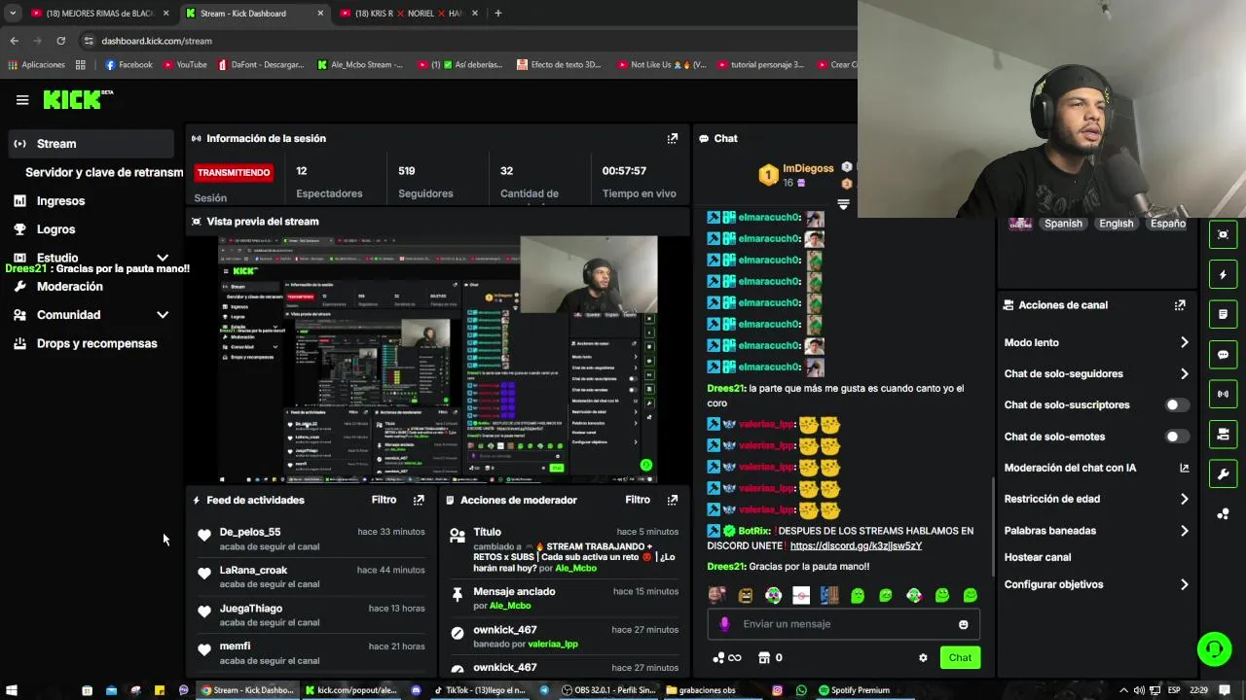Image resolution: width=1246 pixels, height=700 pixels.
Task: Open the channel points infinity icon
Action: 727,658
